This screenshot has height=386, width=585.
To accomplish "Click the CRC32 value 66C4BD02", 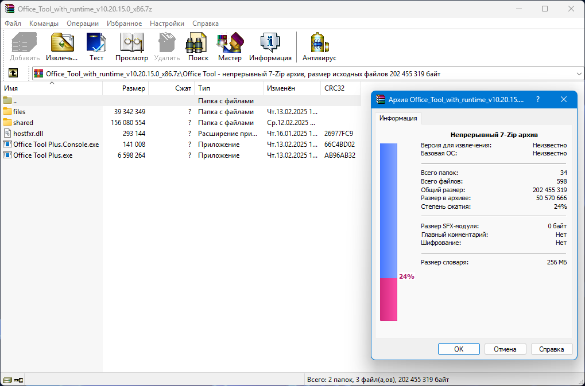I will [x=339, y=144].
